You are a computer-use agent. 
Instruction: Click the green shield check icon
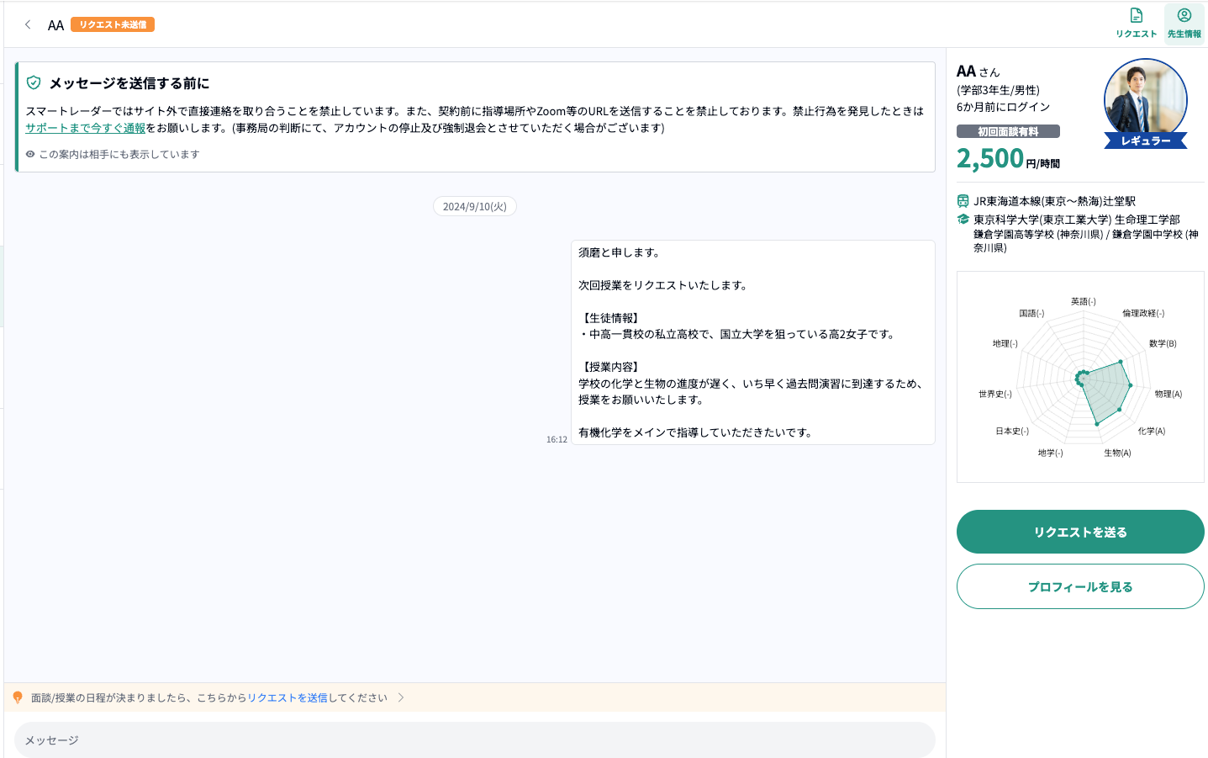coord(34,82)
